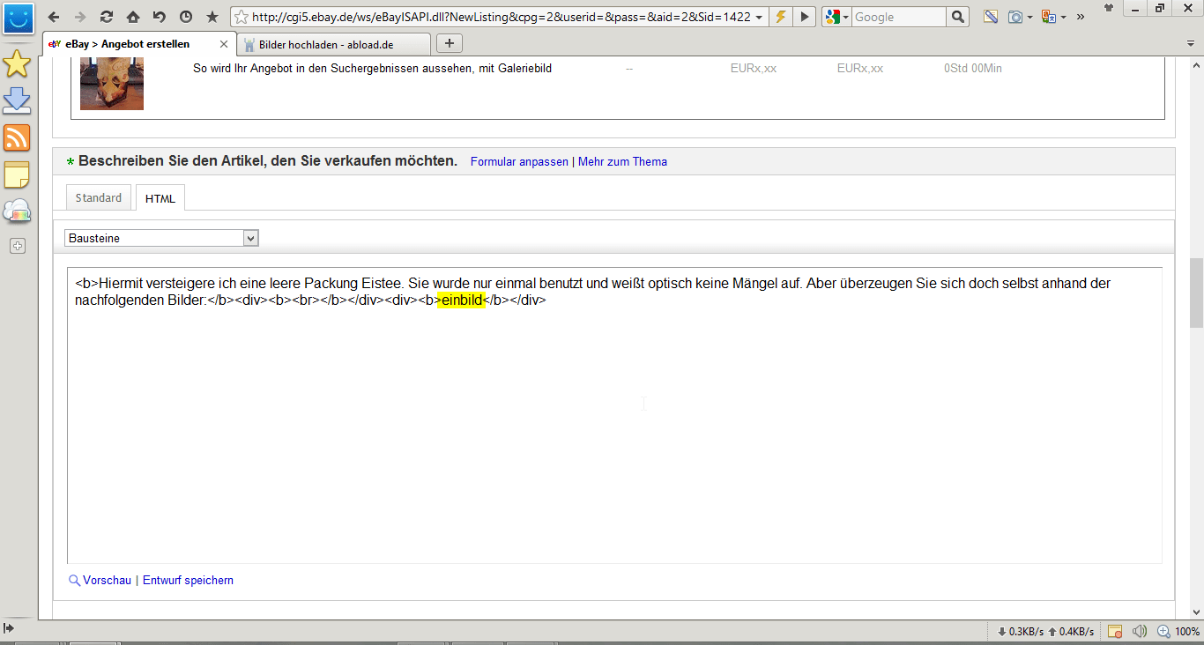Open a new tab with plus button

coord(450,43)
